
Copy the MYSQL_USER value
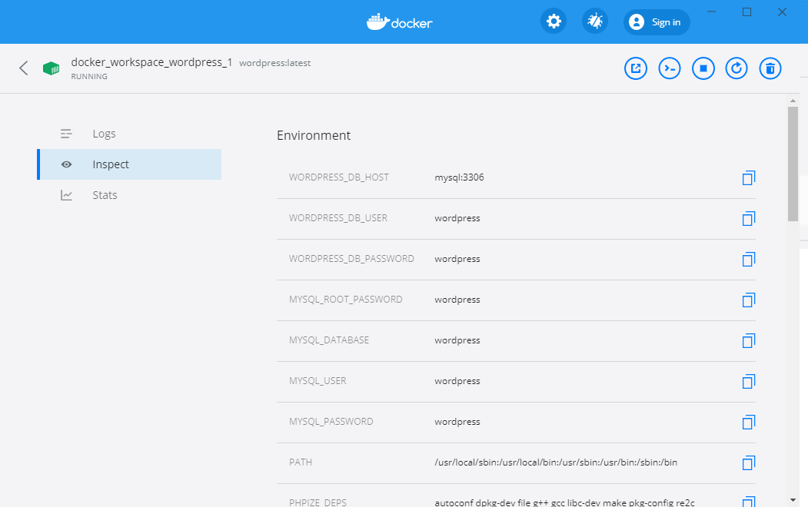pyautogui.click(x=749, y=382)
